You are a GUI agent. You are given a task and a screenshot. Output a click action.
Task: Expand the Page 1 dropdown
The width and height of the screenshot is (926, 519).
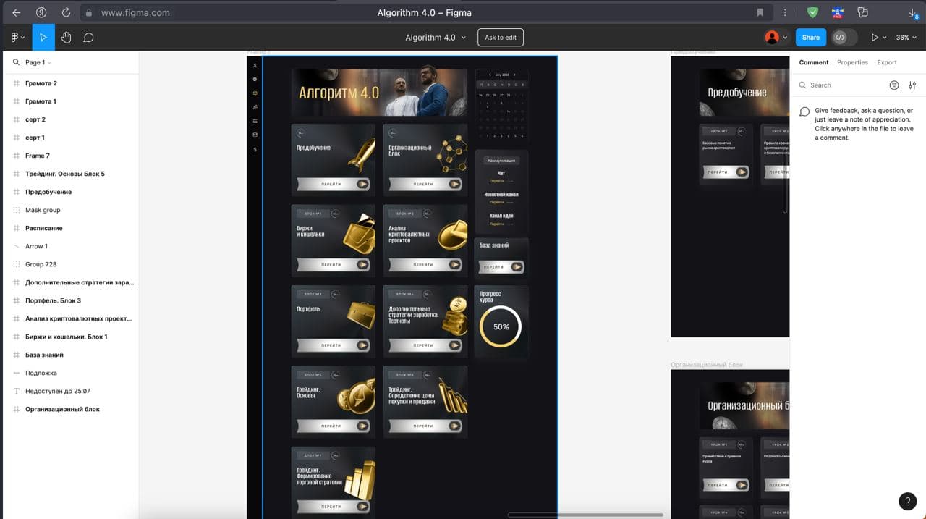click(x=38, y=62)
